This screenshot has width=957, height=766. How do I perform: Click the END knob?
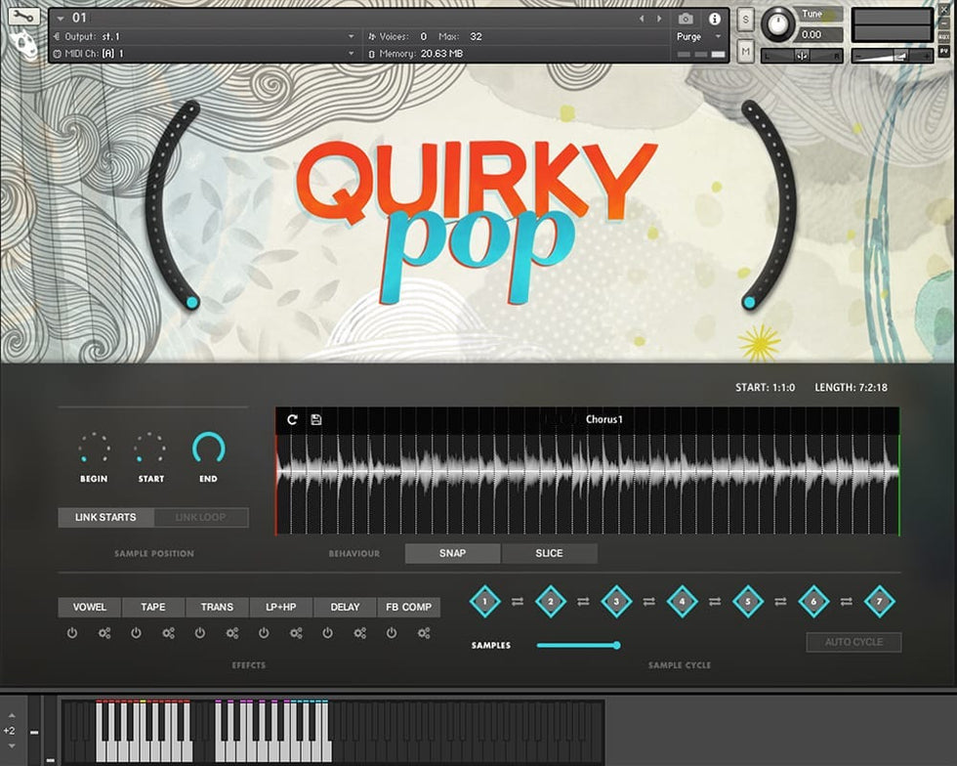pyautogui.click(x=209, y=448)
